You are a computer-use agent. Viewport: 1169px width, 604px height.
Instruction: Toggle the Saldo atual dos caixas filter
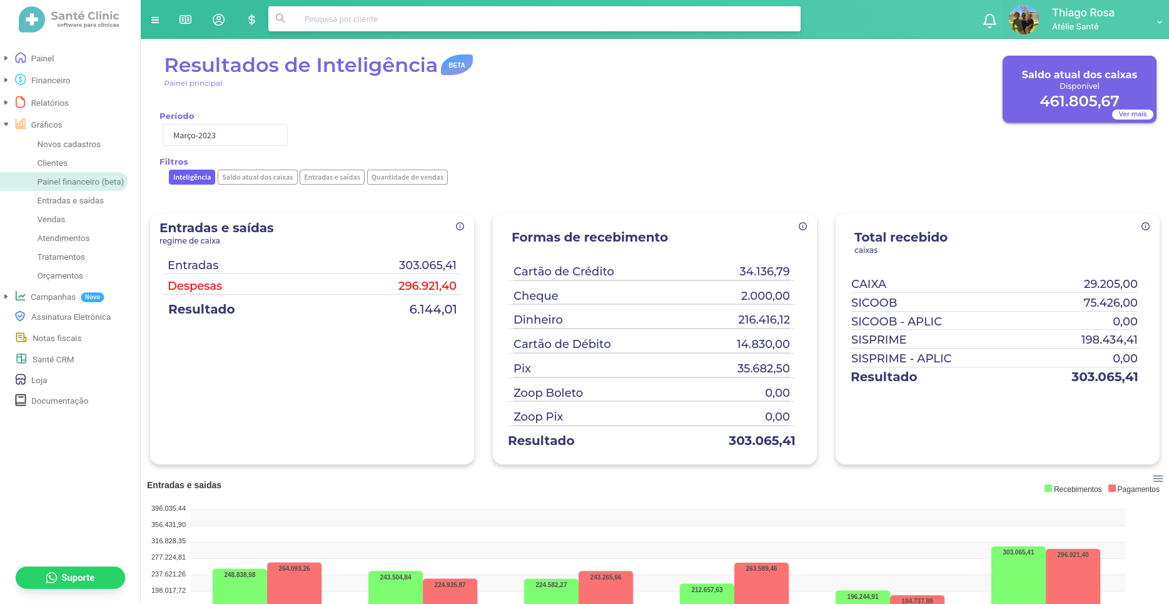click(257, 178)
